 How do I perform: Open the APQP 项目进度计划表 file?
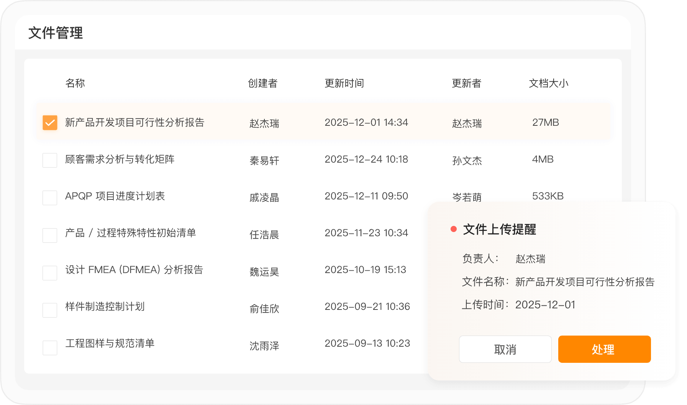click(x=115, y=196)
